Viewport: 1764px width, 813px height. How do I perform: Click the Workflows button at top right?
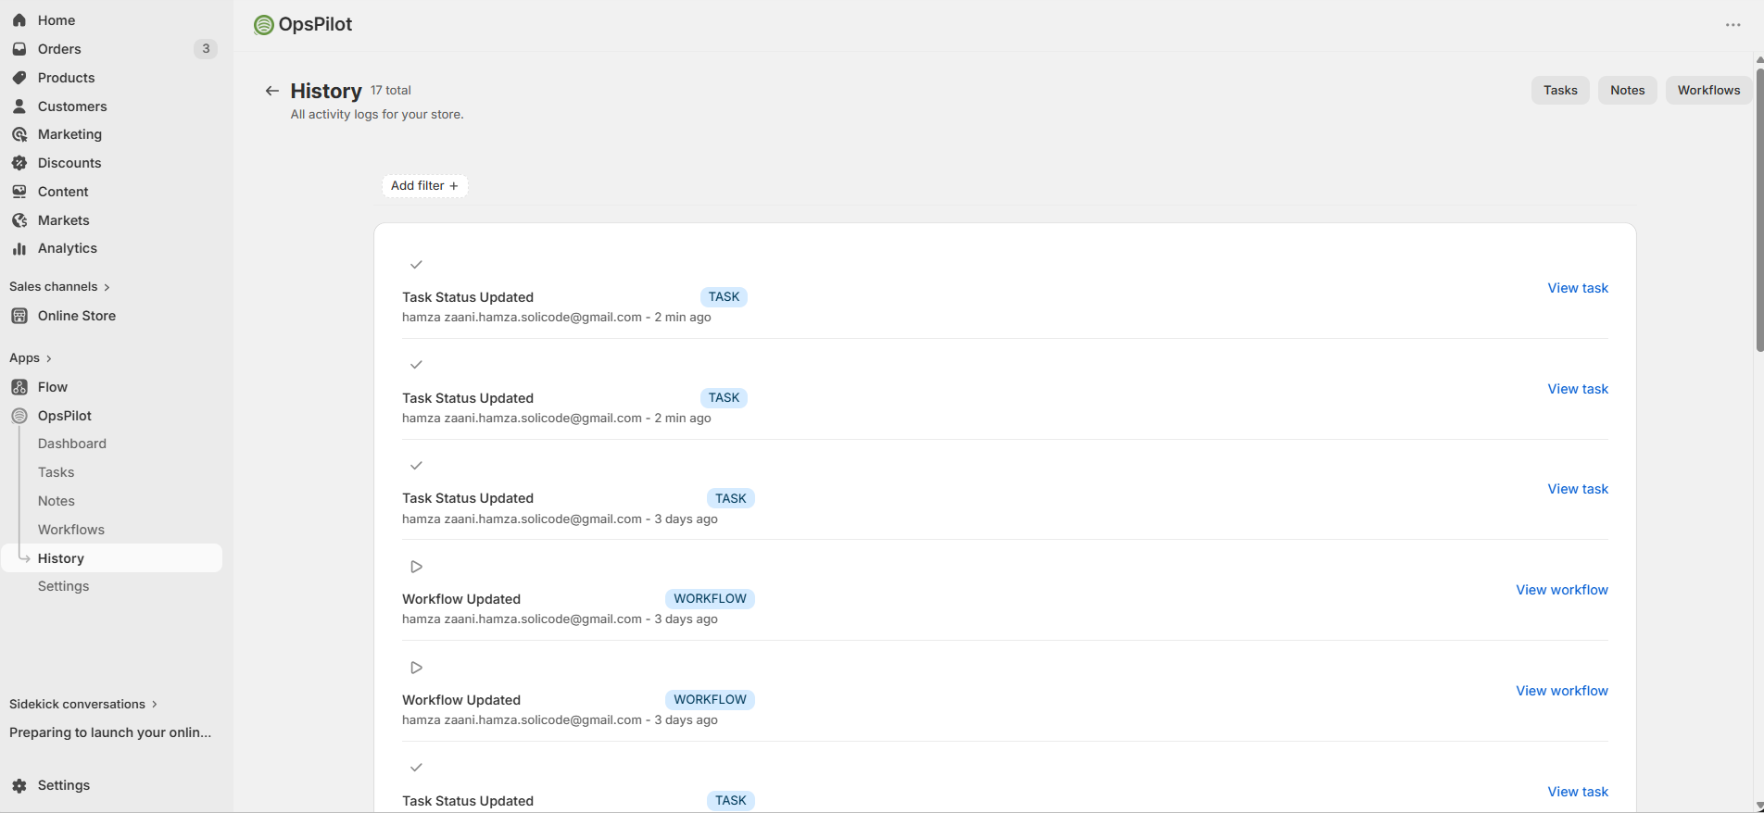tap(1708, 90)
